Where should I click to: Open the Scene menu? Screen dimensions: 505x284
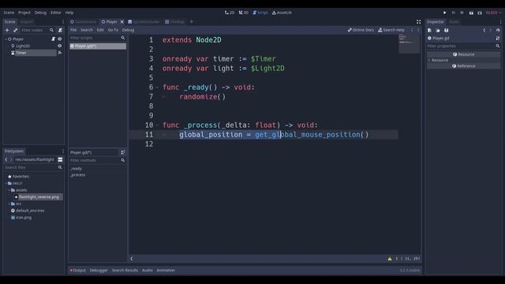[9, 13]
